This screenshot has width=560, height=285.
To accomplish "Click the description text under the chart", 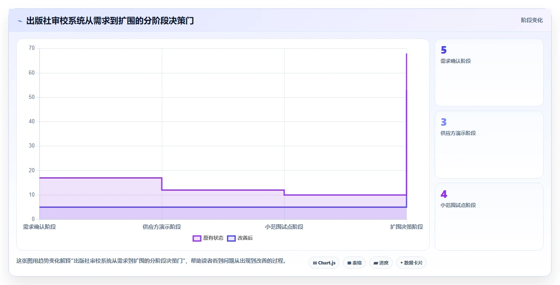I will pyautogui.click(x=151, y=261).
